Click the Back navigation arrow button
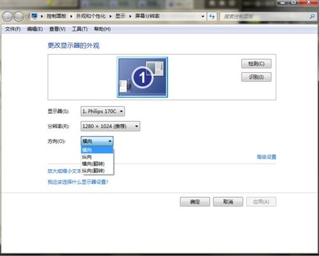Viewport: 319px width, 256px height. (8, 17)
